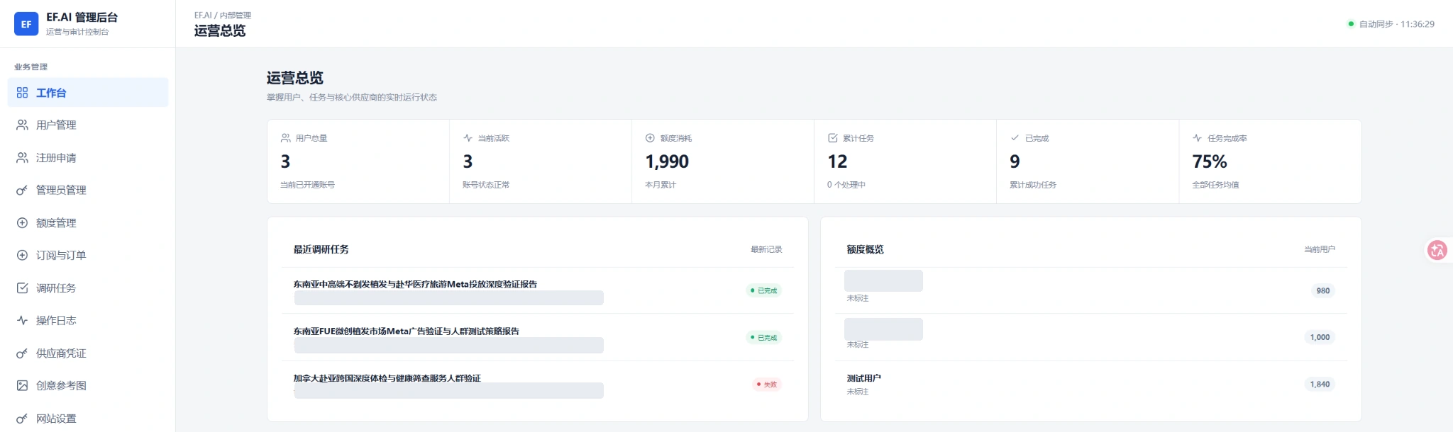Select the 用户管理 people icon
Viewport: 1453px width, 432px height.
(x=22, y=125)
